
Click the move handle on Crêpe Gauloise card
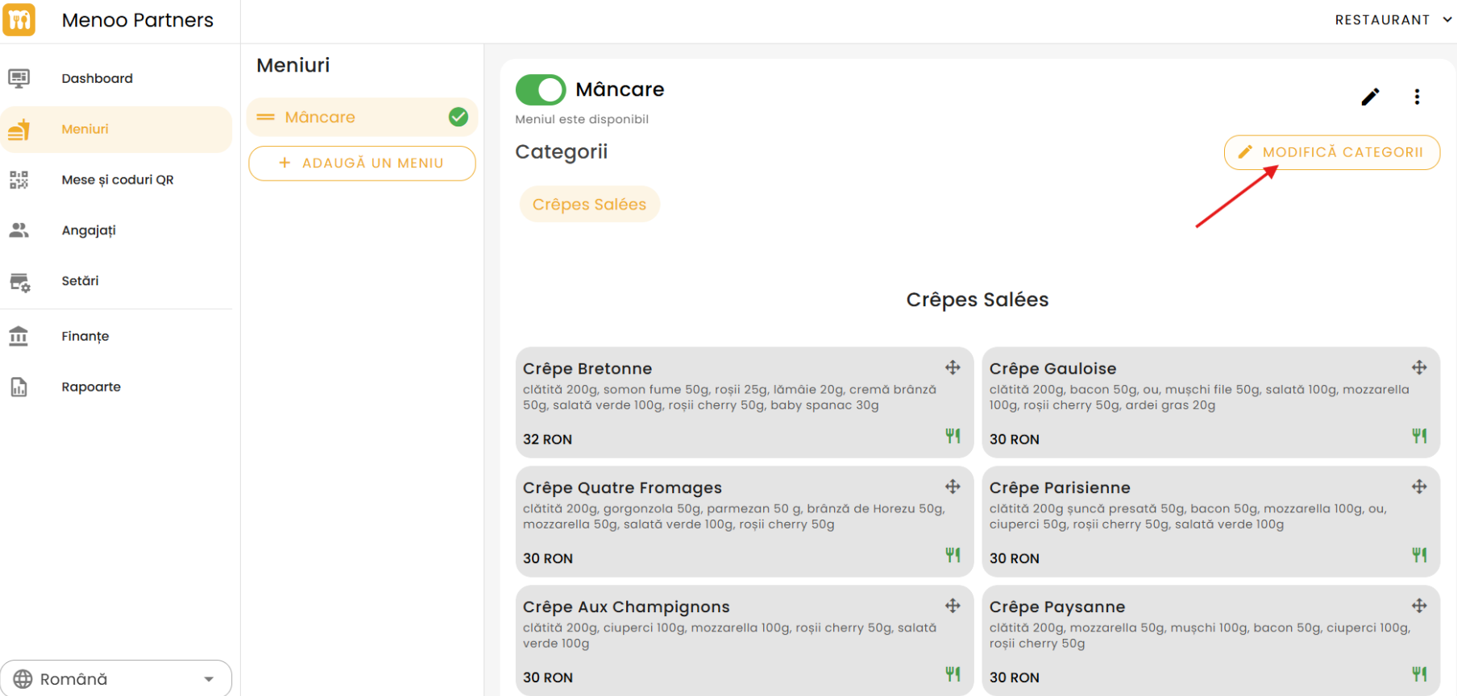point(1419,368)
